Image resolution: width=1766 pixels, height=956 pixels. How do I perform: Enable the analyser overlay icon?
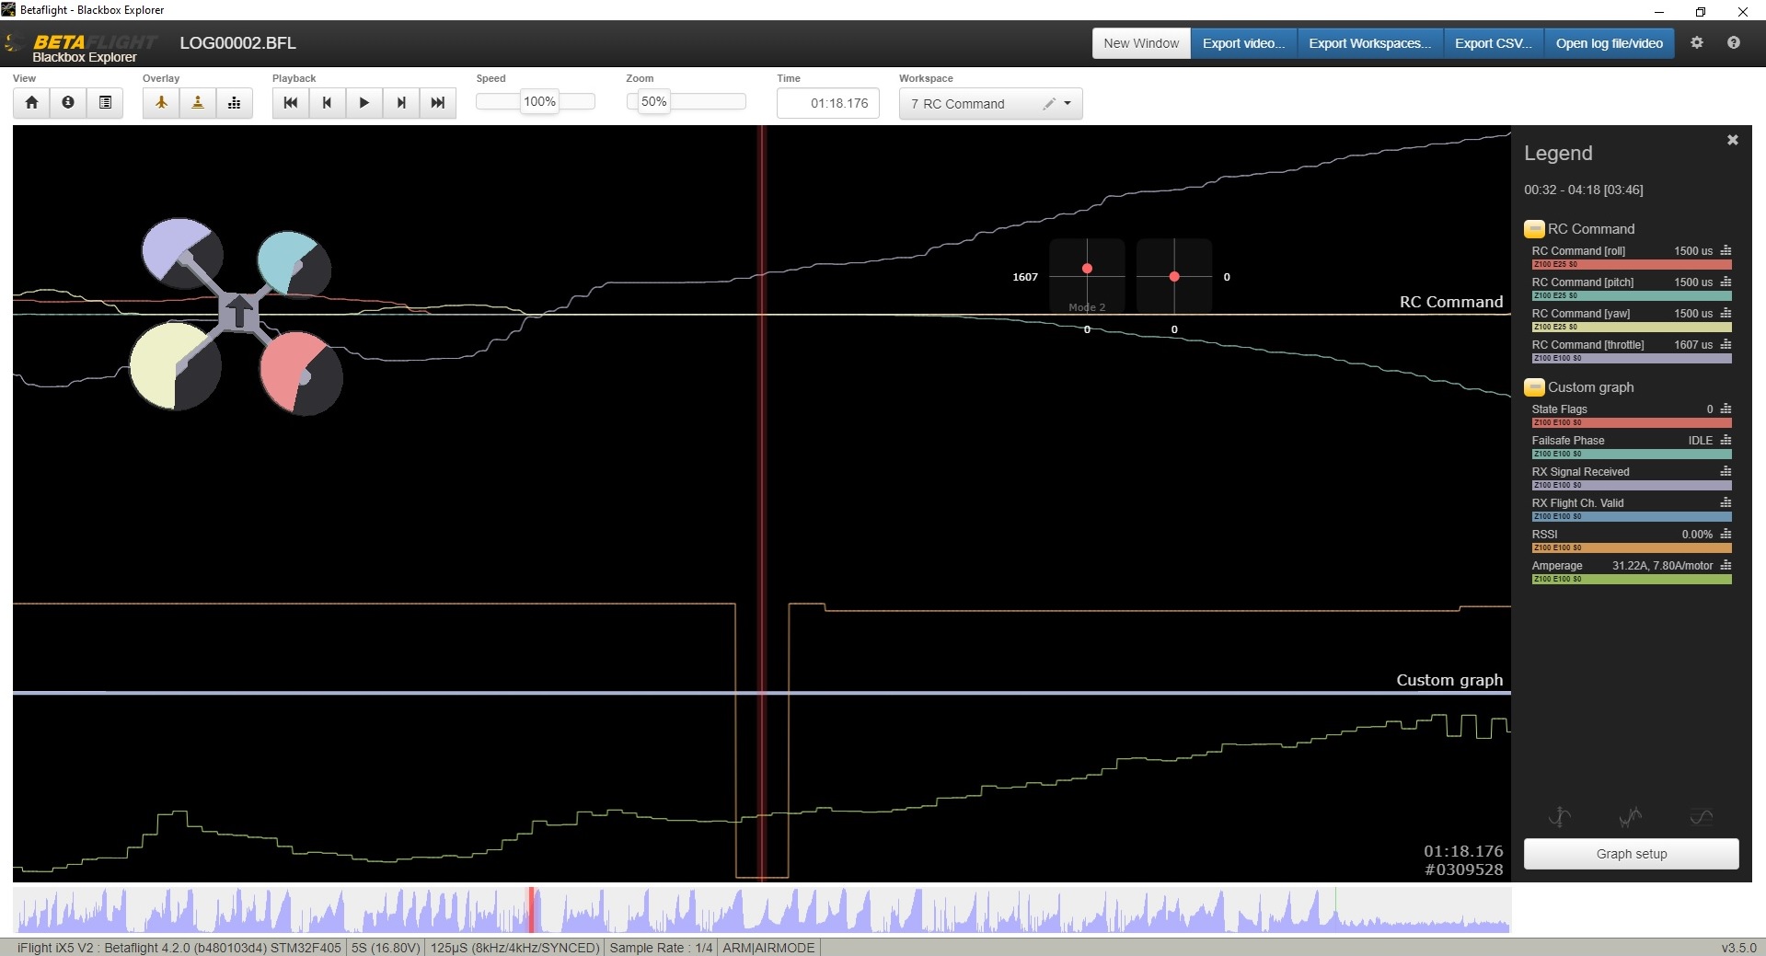point(234,103)
